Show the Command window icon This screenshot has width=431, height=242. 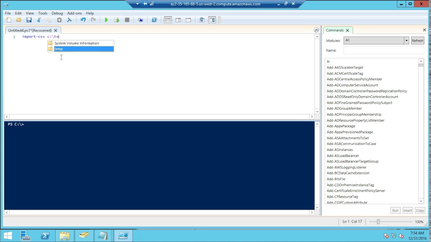[x=202, y=20]
